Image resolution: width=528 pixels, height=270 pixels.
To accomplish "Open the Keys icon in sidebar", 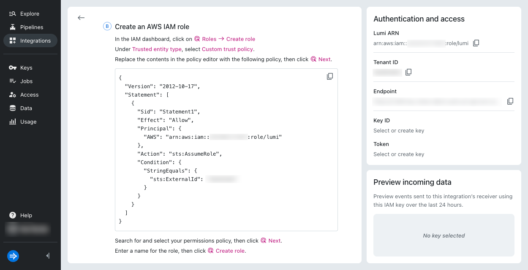I will [x=13, y=67].
